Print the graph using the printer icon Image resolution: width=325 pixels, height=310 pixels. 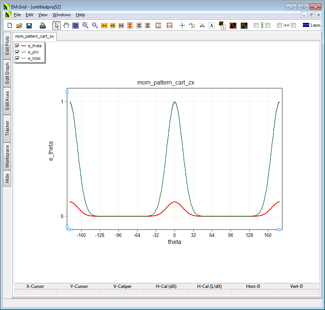point(43,25)
